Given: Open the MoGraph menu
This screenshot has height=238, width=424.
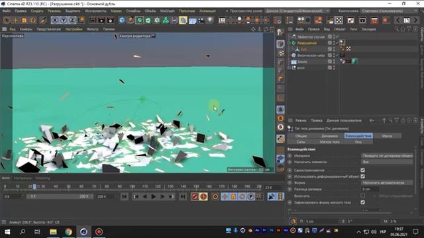Looking at the screenshot, I should tap(167, 11).
